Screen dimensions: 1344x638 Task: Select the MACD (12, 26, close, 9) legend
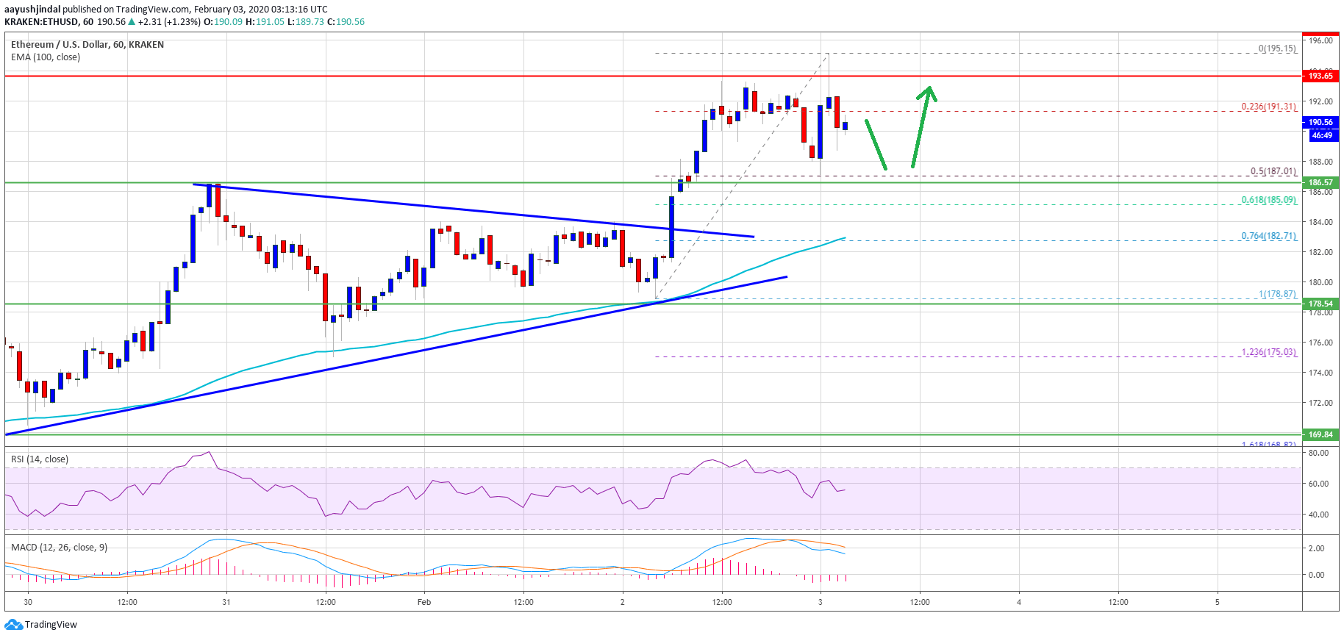(x=59, y=548)
